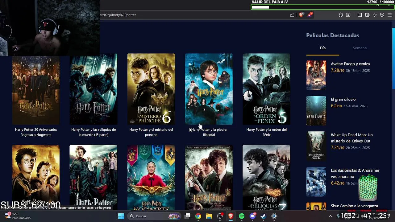The width and height of the screenshot is (395, 222).
Task: Open Task View from taskbar
Action: coord(188,216)
